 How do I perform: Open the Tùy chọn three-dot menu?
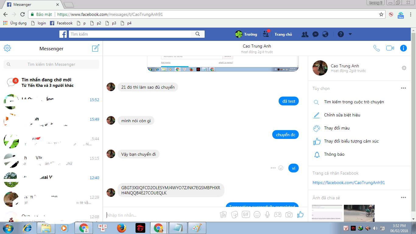pyautogui.click(x=404, y=88)
